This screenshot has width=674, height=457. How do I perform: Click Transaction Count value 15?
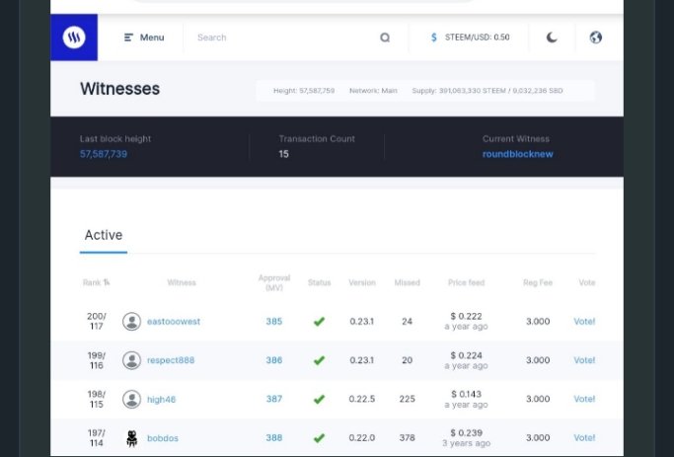[283, 154]
